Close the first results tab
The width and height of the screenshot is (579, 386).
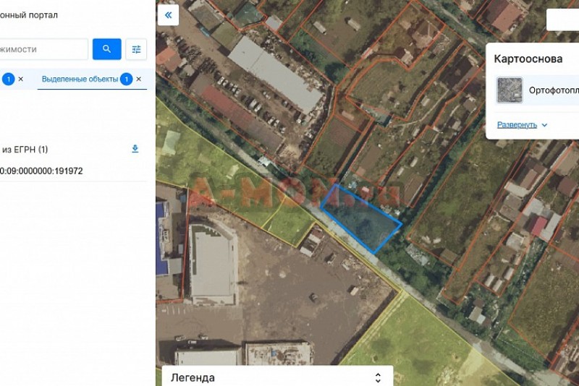coord(20,79)
